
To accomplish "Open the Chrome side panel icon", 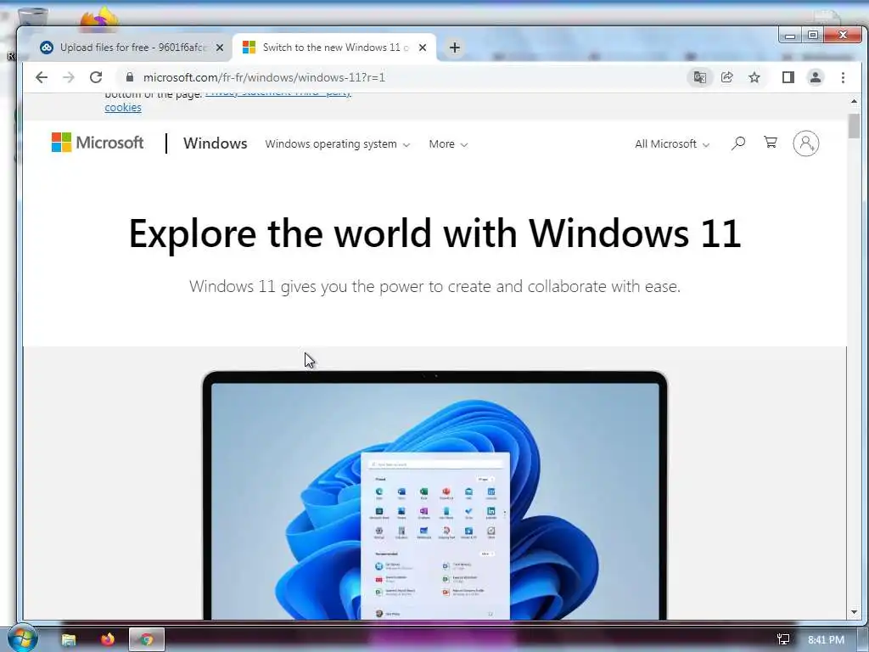I will pyautogui.click(x=788, y=77).
